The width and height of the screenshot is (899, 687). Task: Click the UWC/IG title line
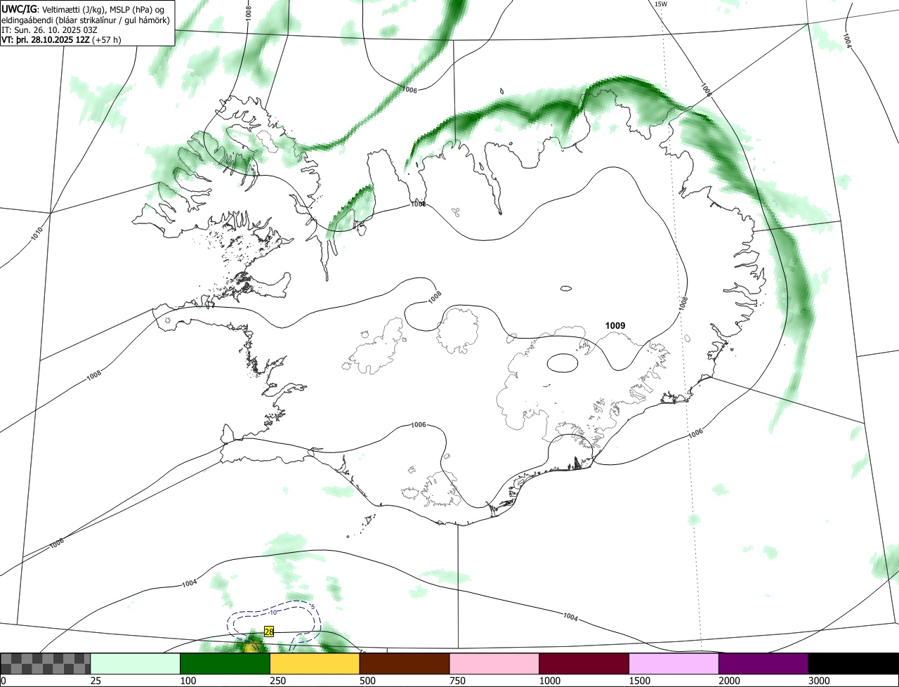84,9
